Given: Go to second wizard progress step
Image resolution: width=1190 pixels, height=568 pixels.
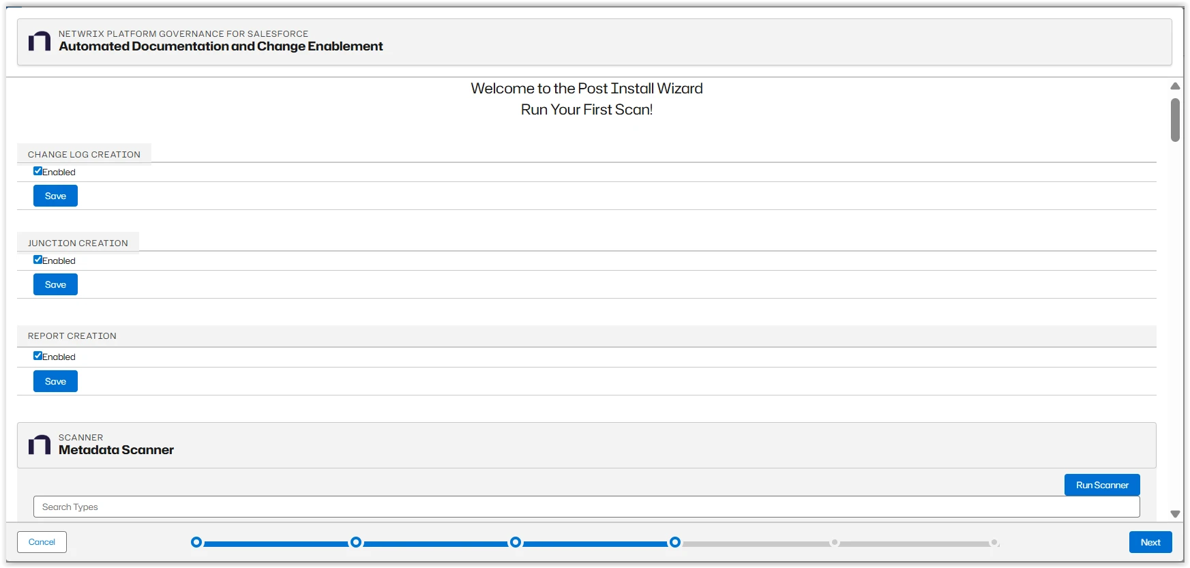Looking at the screenshot, I should pyautogui.click(x=356, y=543).
